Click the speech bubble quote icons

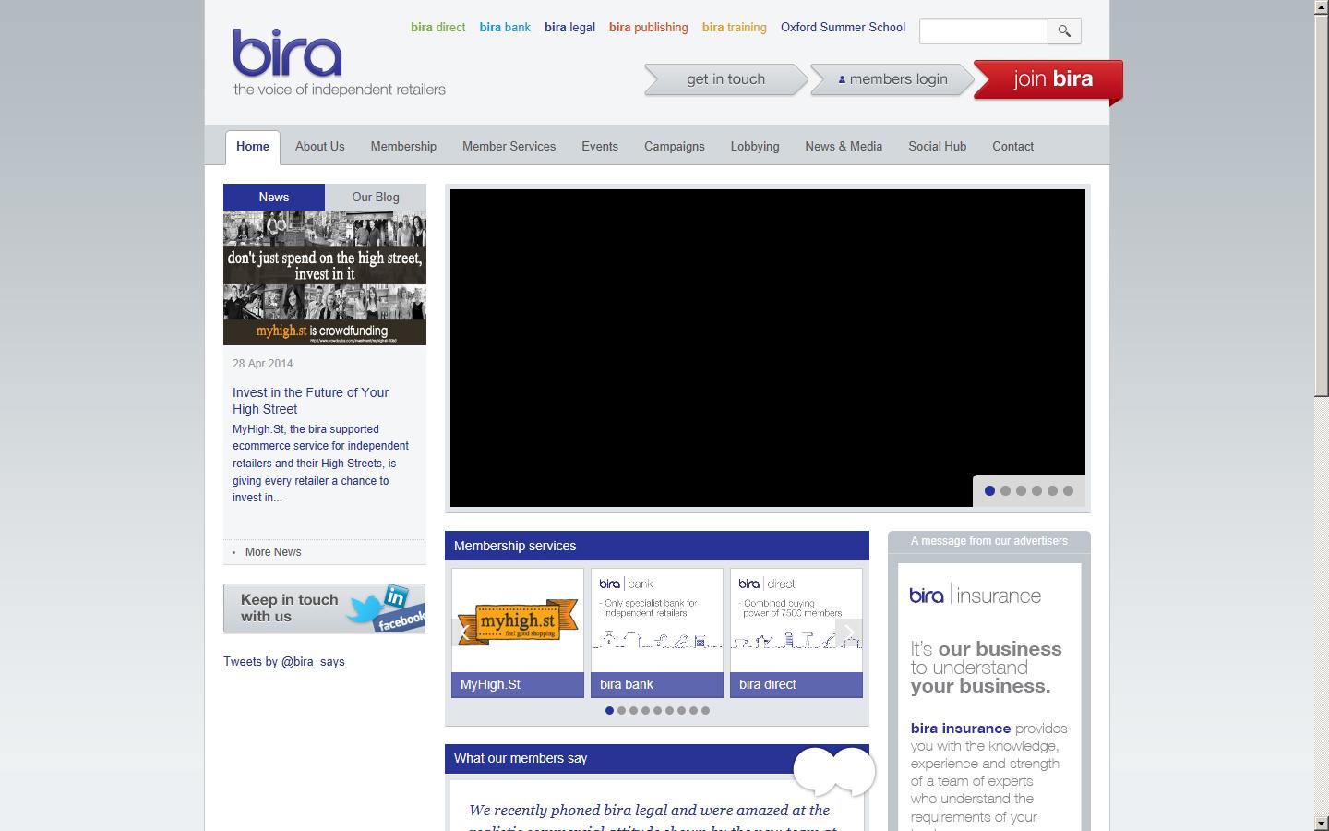[833, 772]
